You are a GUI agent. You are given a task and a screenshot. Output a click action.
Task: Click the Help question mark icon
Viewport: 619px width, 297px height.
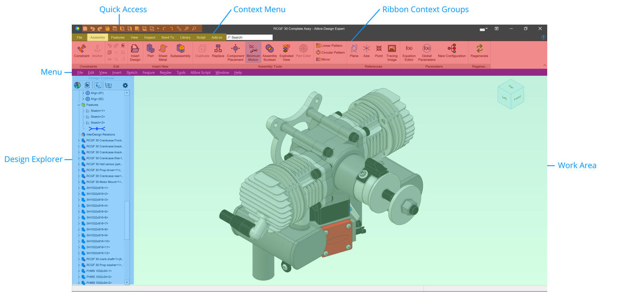tap(543, 38)
